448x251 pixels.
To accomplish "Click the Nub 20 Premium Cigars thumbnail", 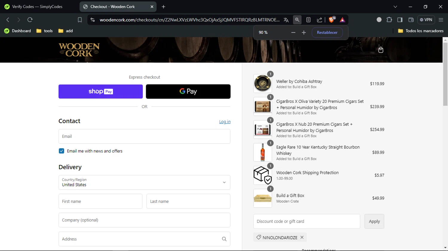I will click(263, 129).
